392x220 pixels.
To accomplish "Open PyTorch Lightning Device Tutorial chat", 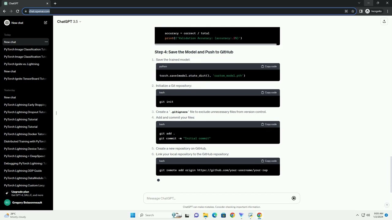I will pos(26,148).
